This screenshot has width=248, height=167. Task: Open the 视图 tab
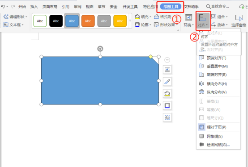[x=90, y=7]
